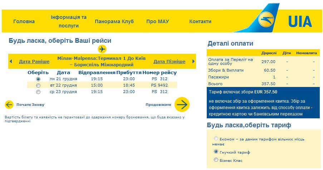Click the UIA text logo

click(300, 22)
